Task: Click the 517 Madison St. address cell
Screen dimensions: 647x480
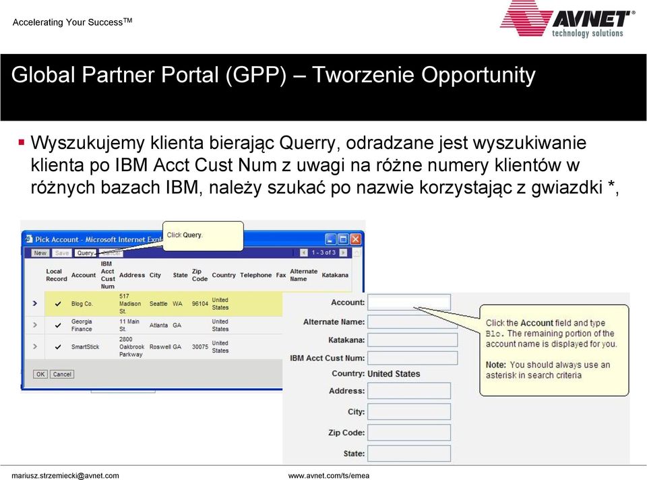Action: click(x=130, y=304)
